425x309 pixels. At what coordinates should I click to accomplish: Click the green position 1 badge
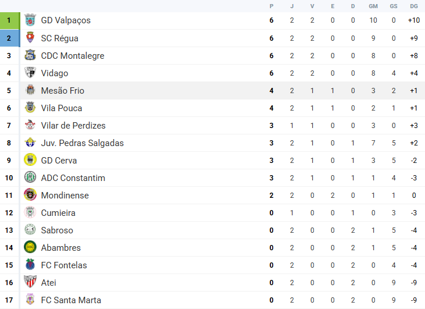pyautogui.click(x=10, y=20)
